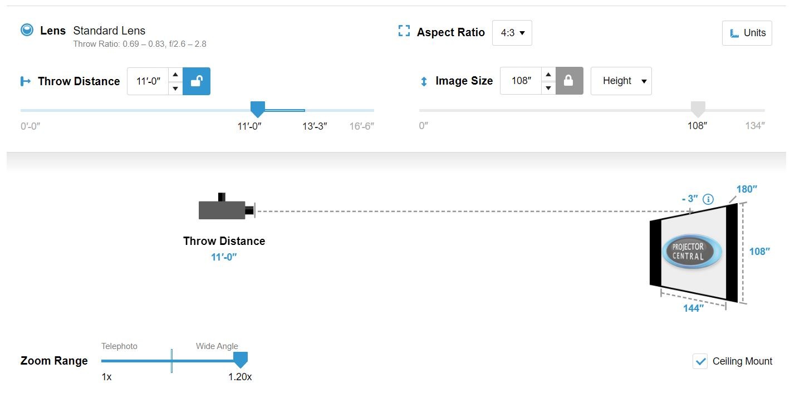Toggle the blue Throw Distance unlock button
790x393 pixels.
click(197, 81)
